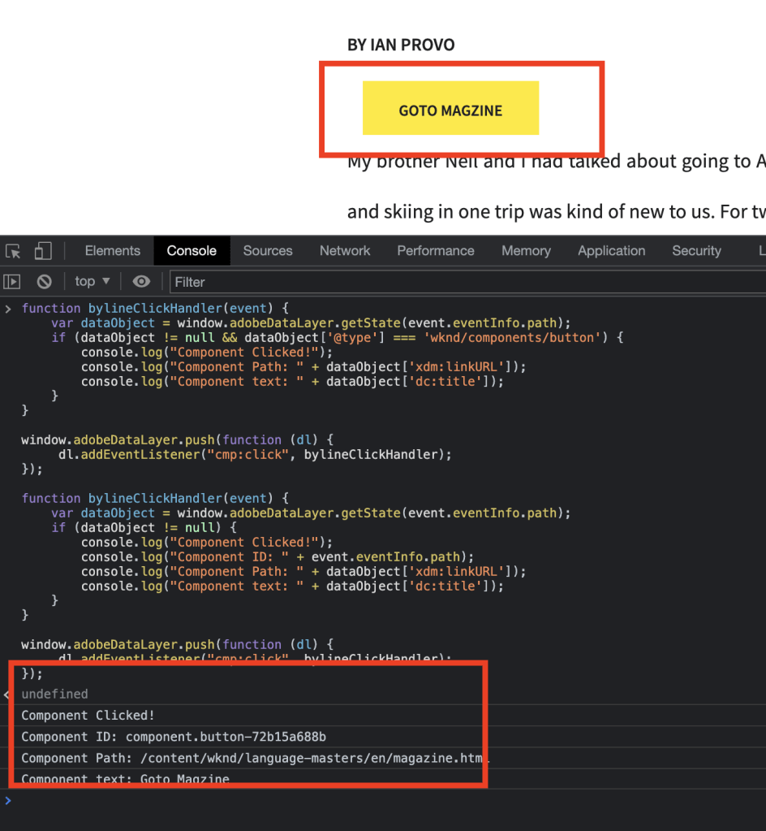Click the BY IAN PROVO byline text
This screenshot has height=831, width=766.
[x=401, y=45]
